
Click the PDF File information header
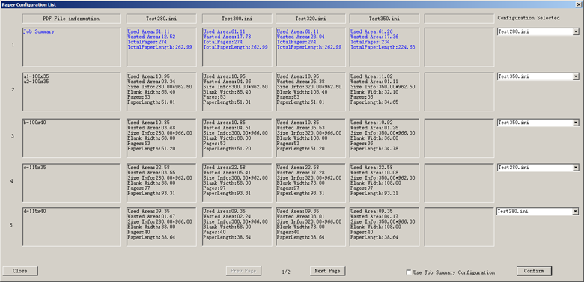(x=71, y=19)
